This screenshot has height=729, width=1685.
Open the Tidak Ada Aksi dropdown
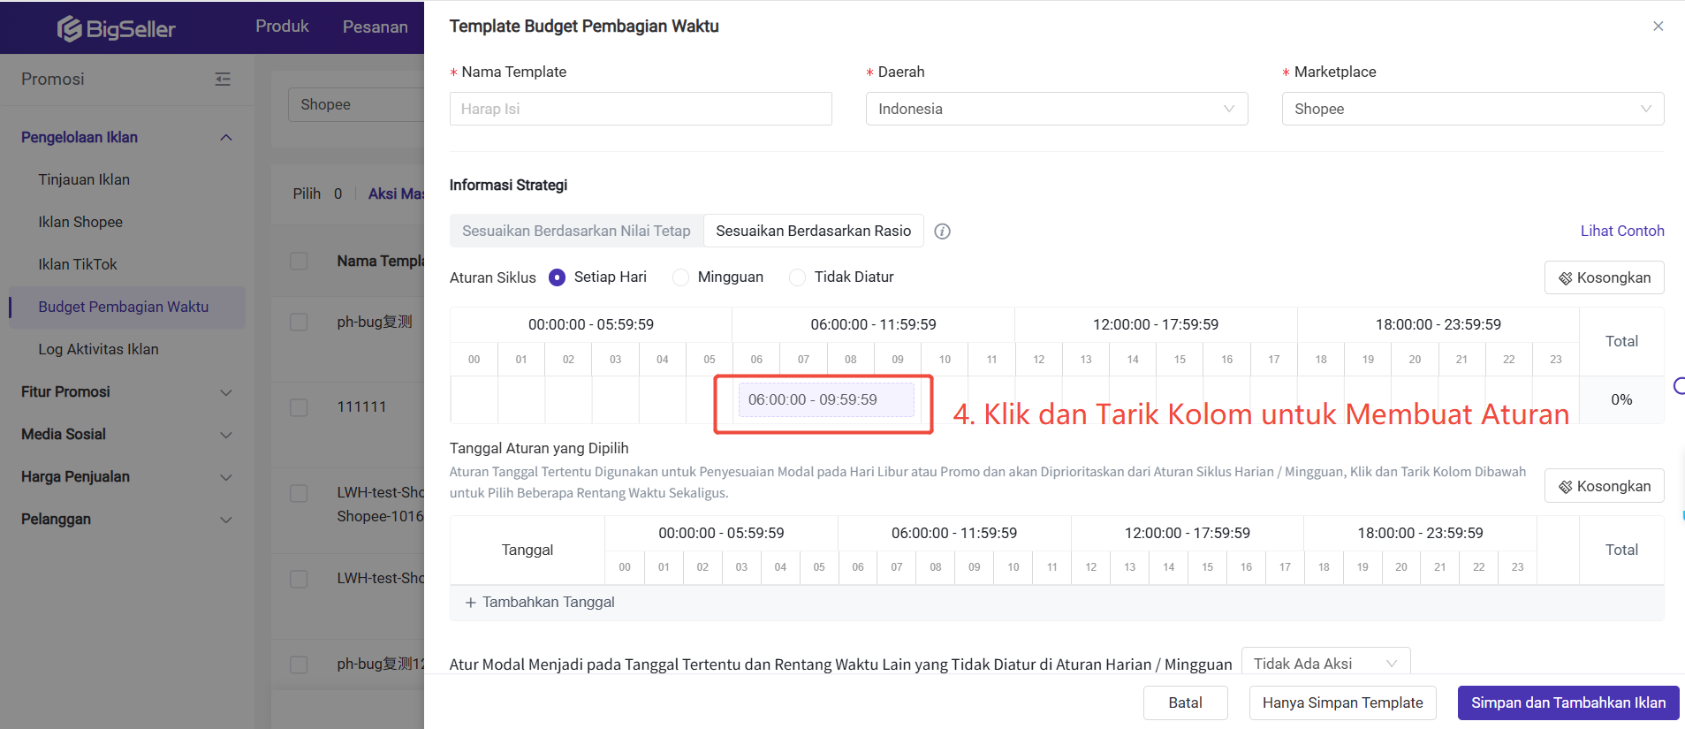1324,664
